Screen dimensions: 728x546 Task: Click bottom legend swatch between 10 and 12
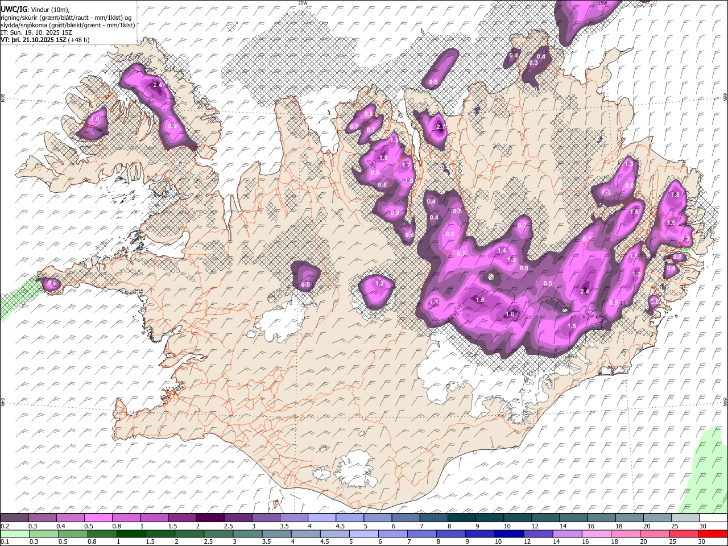point(509,533)
